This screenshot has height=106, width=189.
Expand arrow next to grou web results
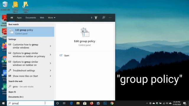click(50, 87)
